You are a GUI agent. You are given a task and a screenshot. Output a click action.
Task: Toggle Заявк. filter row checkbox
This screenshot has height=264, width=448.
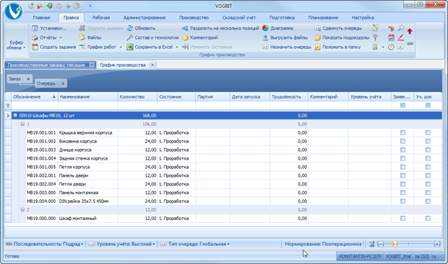(403, 105)
